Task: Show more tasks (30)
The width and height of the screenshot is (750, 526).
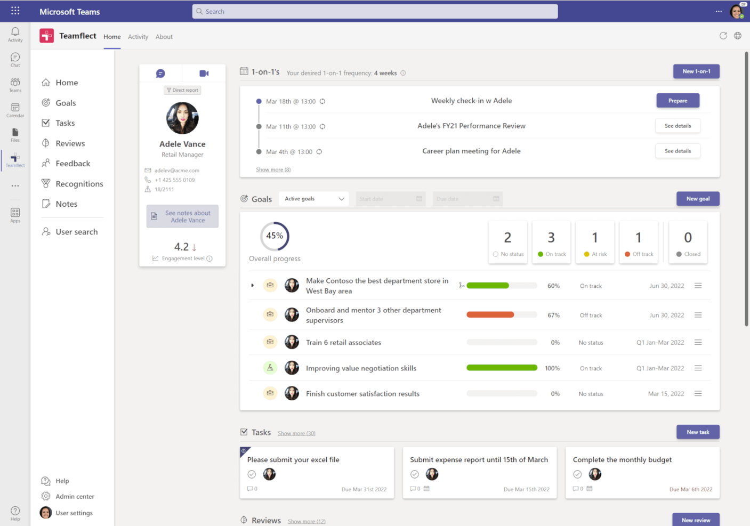Action: point(296,433)
